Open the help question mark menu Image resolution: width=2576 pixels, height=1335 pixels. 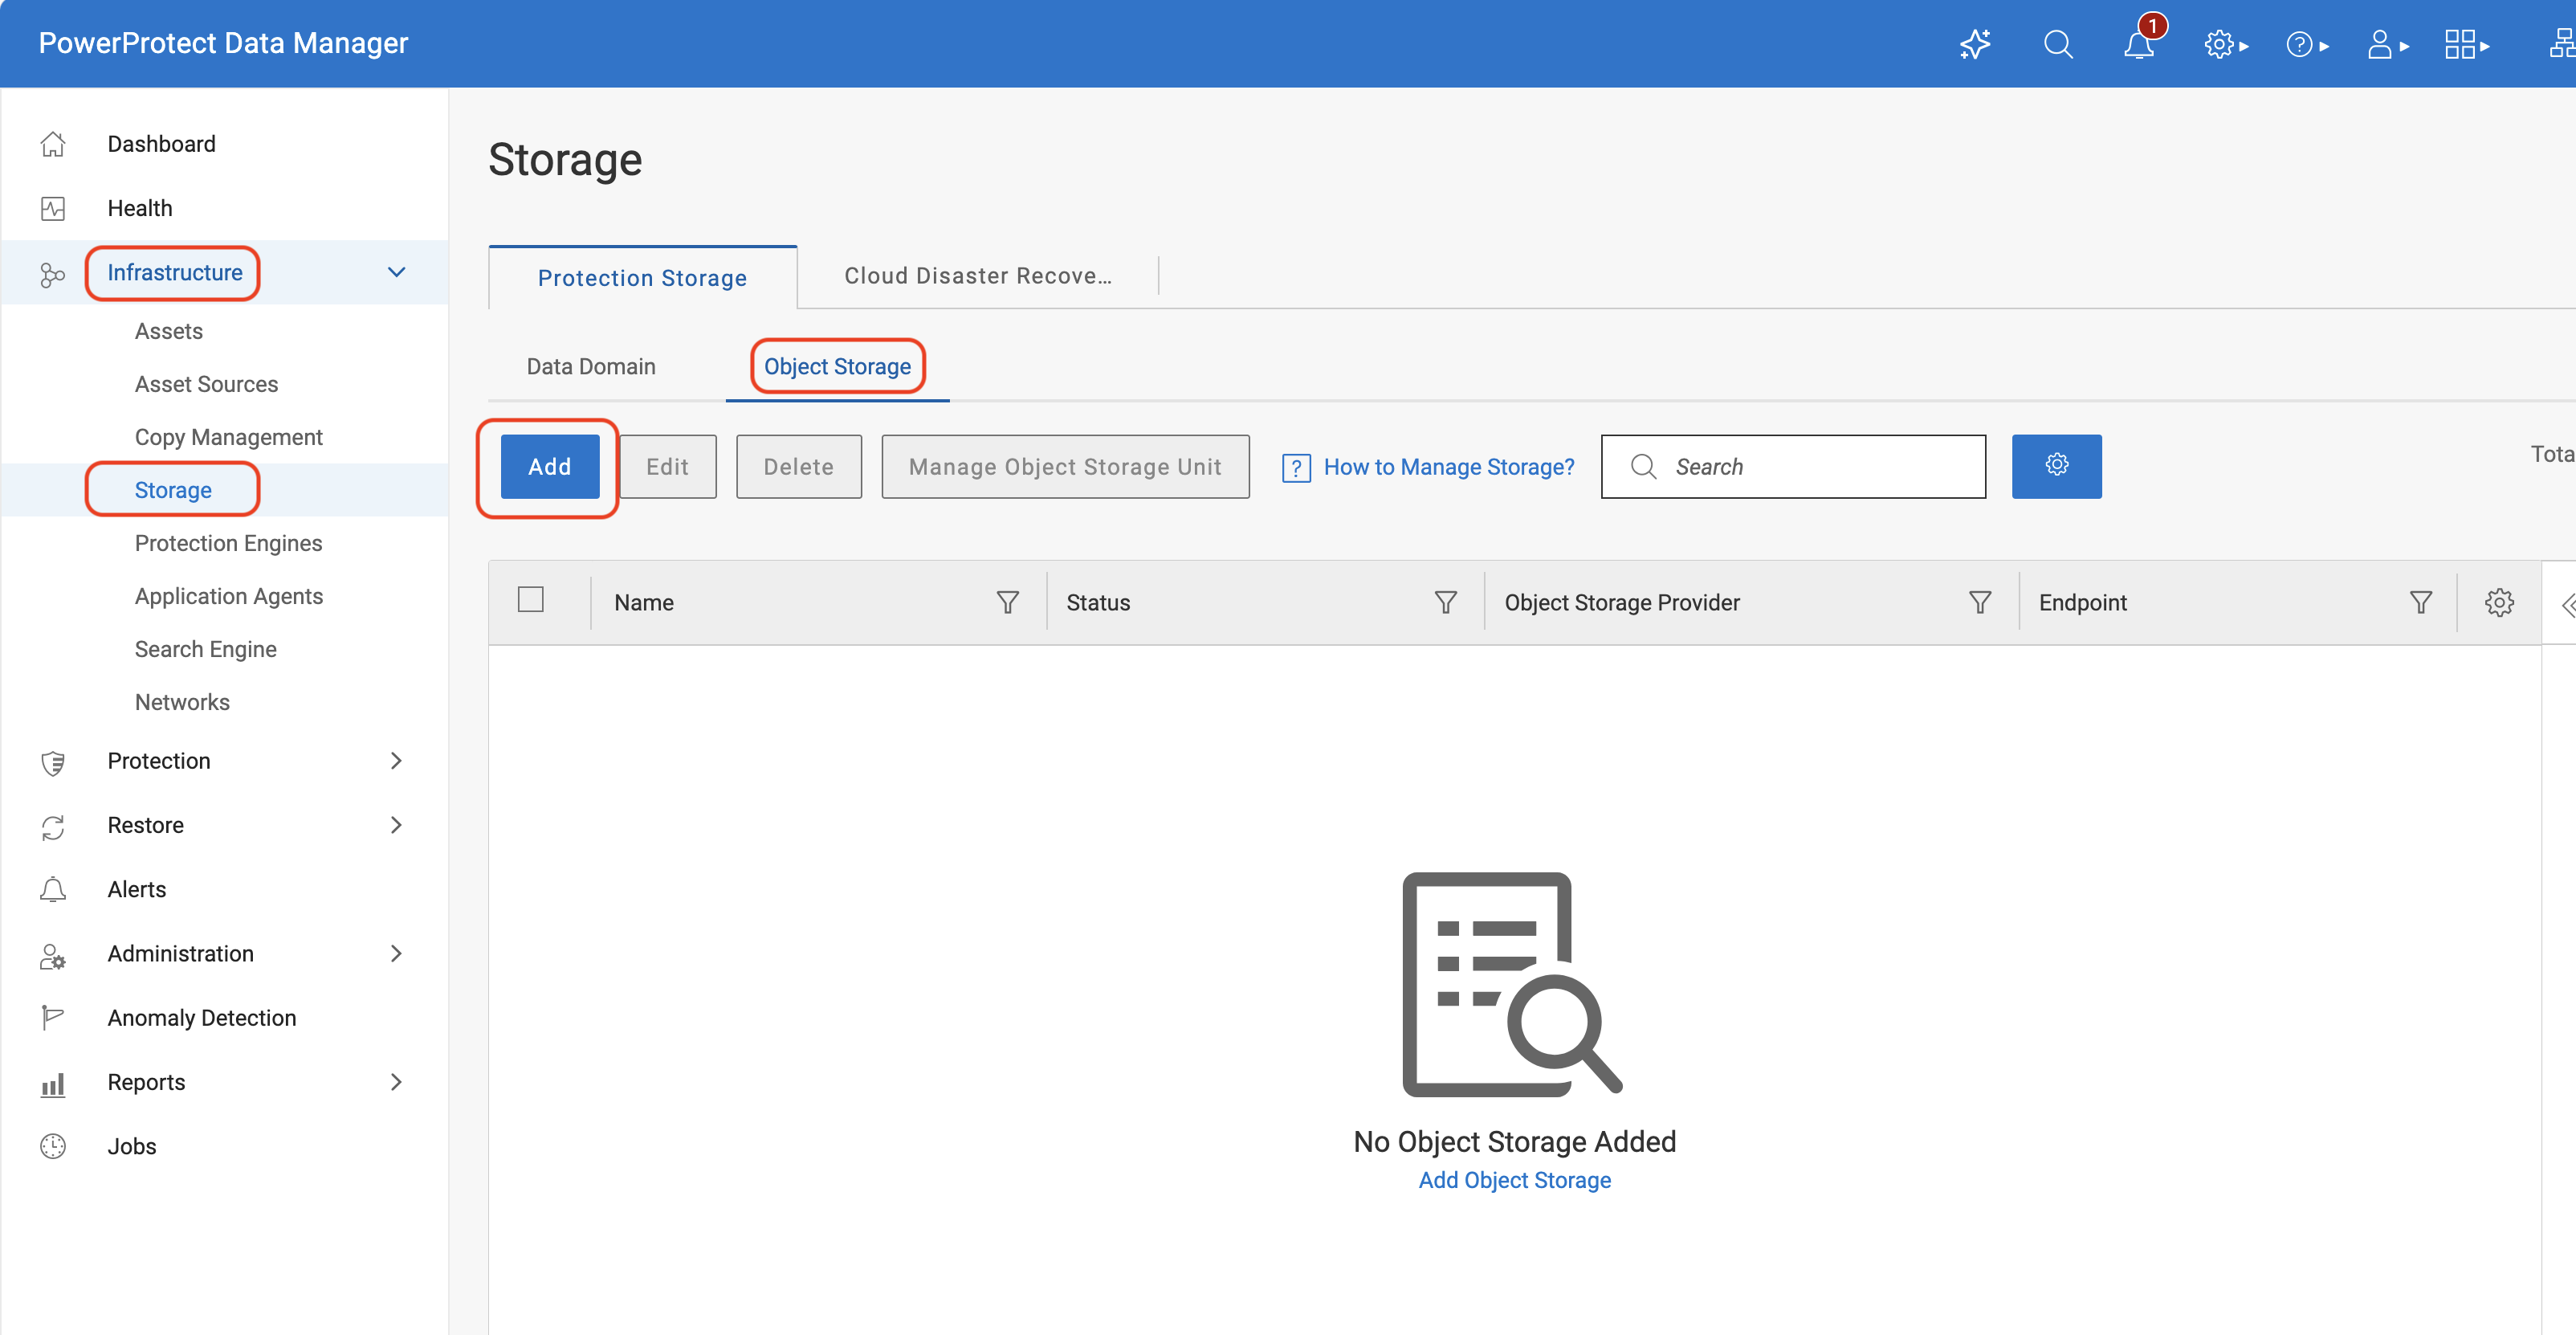tap(2307, 45)
